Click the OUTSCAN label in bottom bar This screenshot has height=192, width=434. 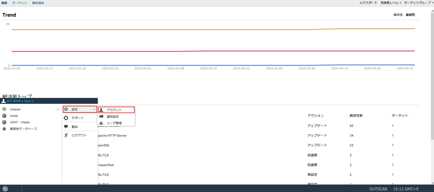point(378,189)
